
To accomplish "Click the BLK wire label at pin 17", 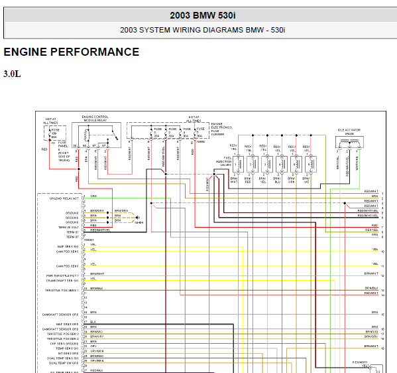I will [93, 322].
